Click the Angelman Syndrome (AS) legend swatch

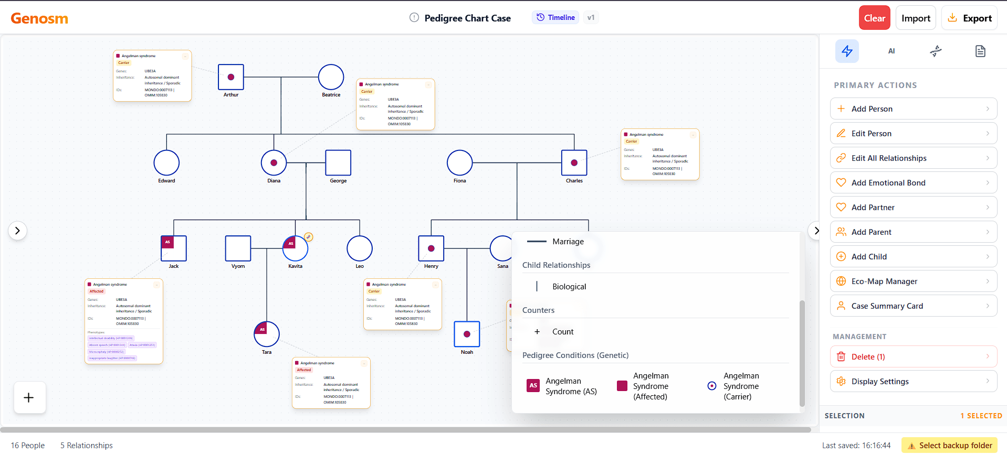coord(533,386)
